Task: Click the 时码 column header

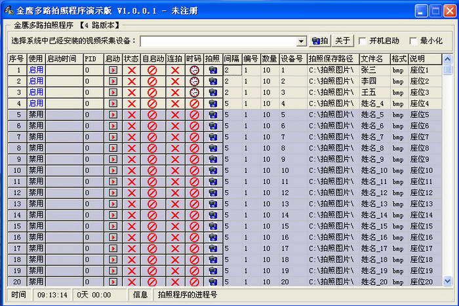Action: [194, 59]
